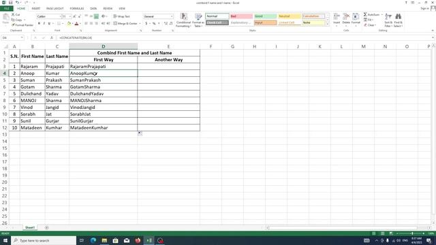The image size is (436, 245).
Task: Adjust the zoom slider in status bar
Action: pyautogui.click(x=411, y=233)
